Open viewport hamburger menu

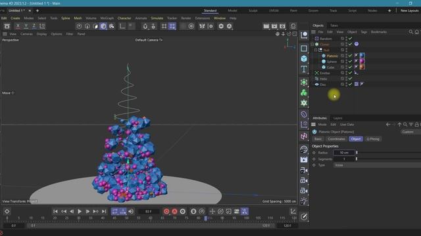pos(5,34)
